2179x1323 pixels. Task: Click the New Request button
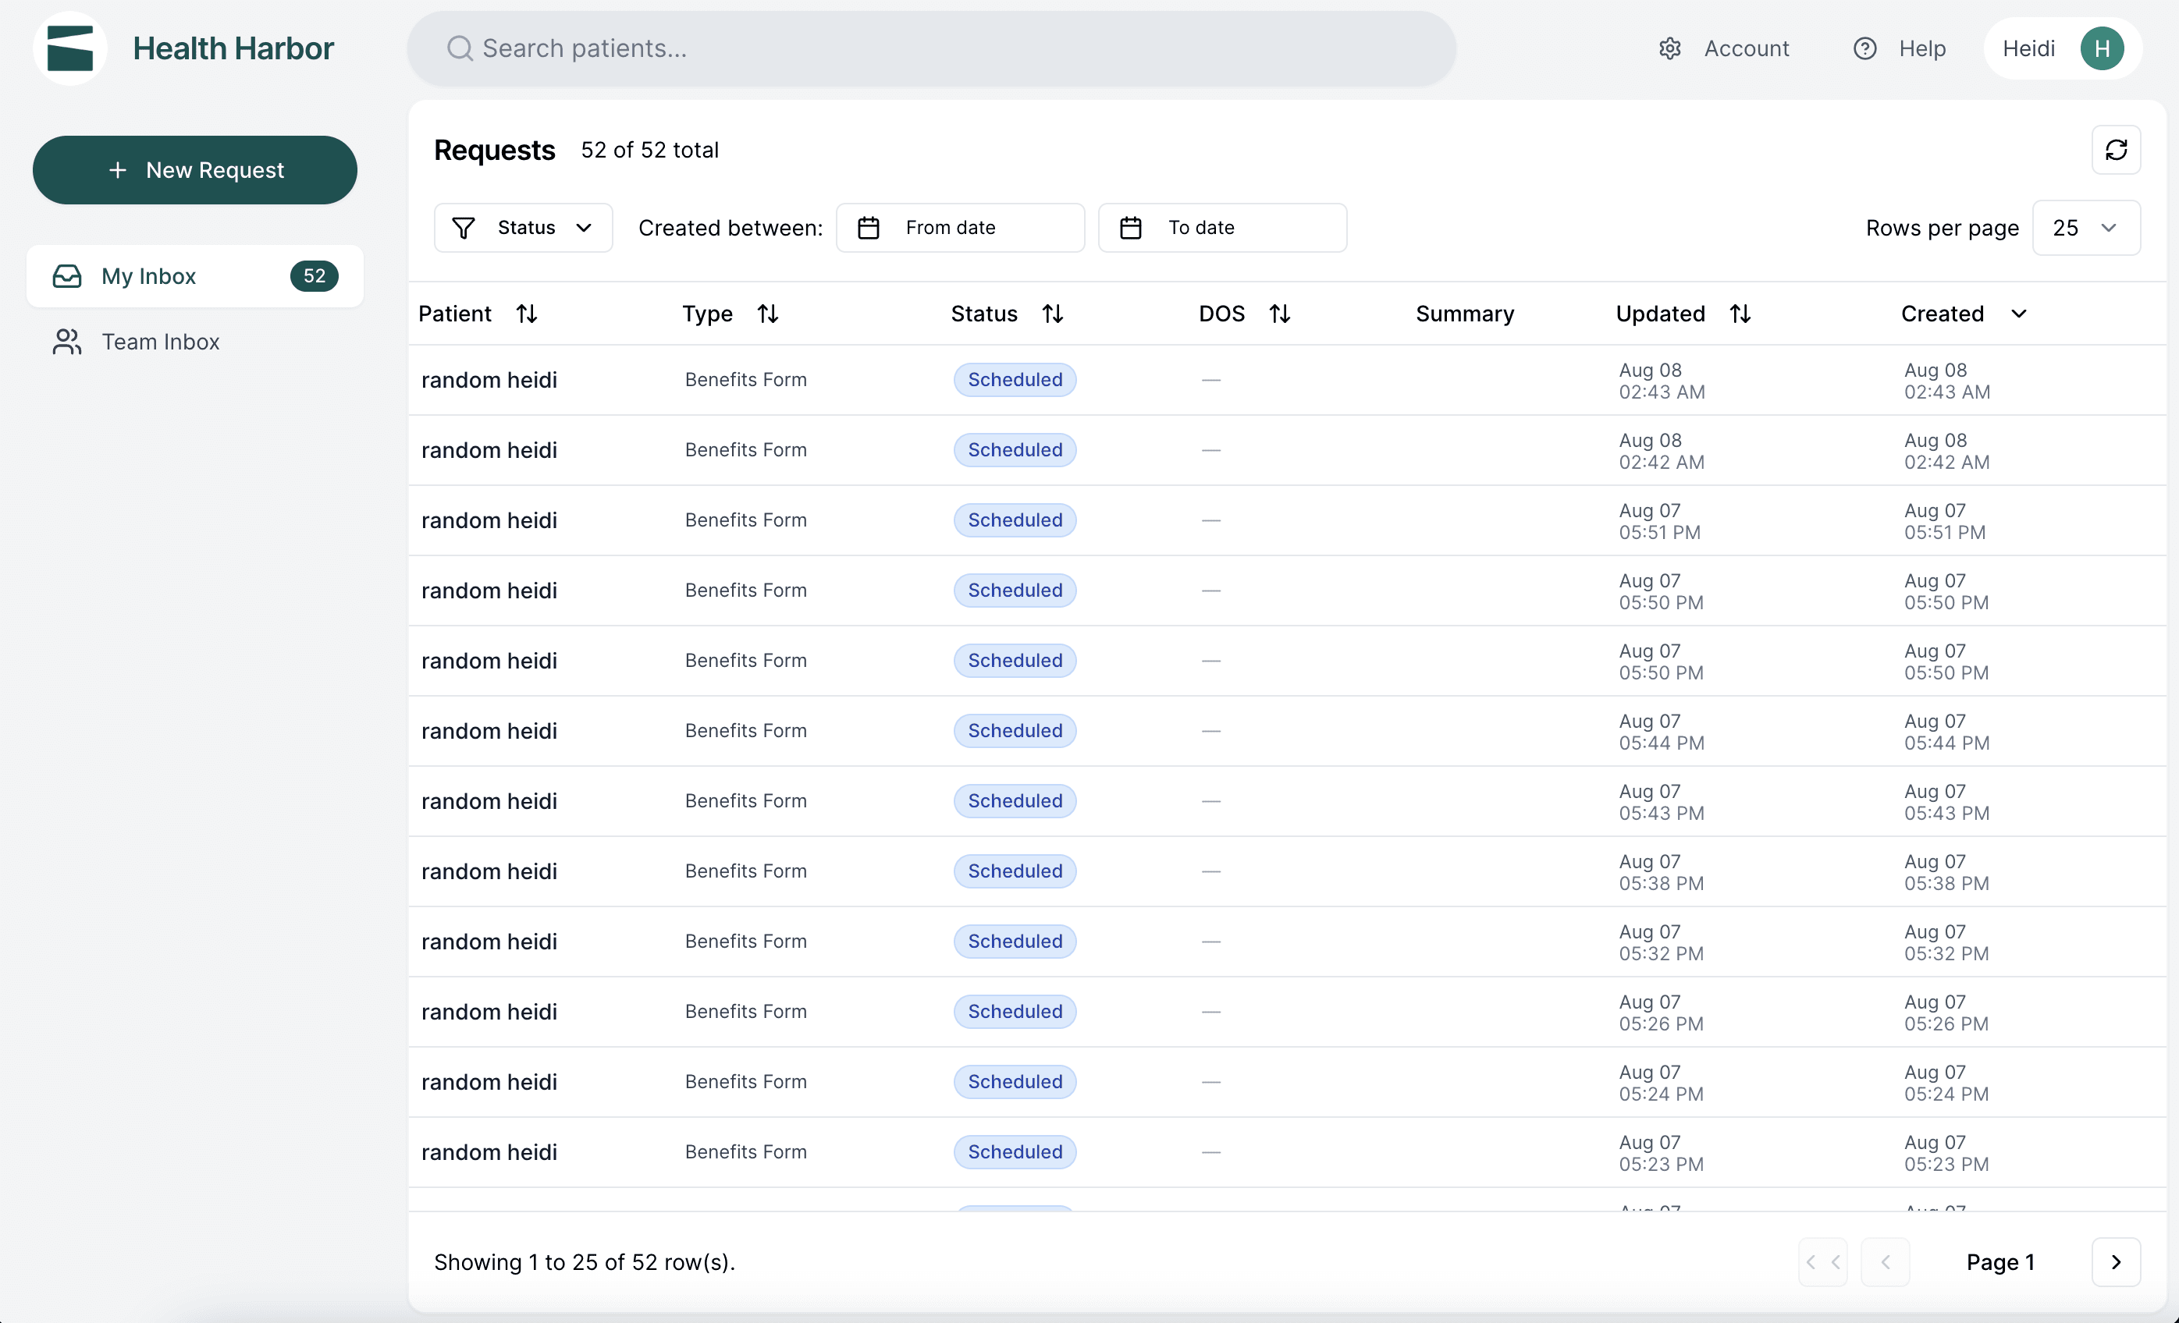pos(194,170)
